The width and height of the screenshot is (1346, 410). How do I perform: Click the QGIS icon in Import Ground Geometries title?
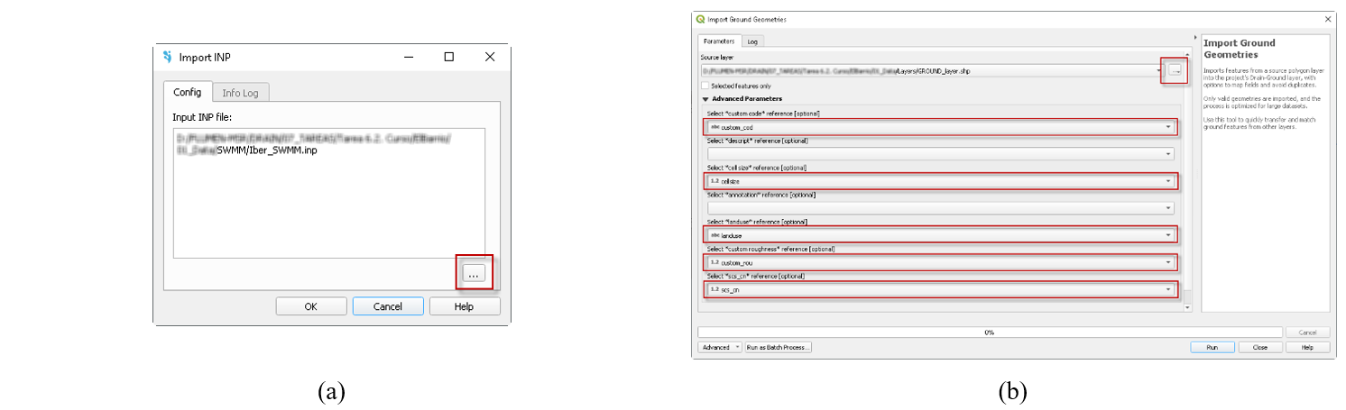click(x=701, y=19)
